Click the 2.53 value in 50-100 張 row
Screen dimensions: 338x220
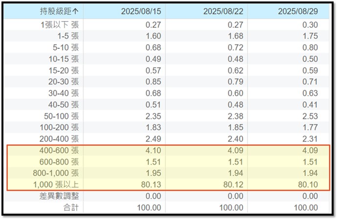310,117
